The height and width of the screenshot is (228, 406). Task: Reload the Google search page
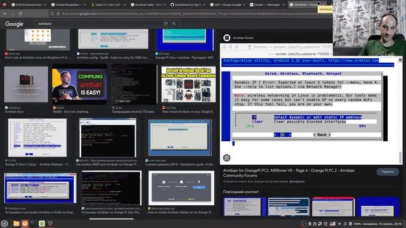coord(20,13)
